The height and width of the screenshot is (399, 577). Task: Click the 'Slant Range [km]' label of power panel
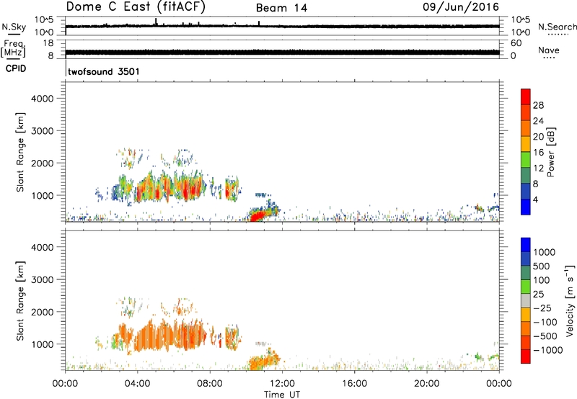[20, 152]
